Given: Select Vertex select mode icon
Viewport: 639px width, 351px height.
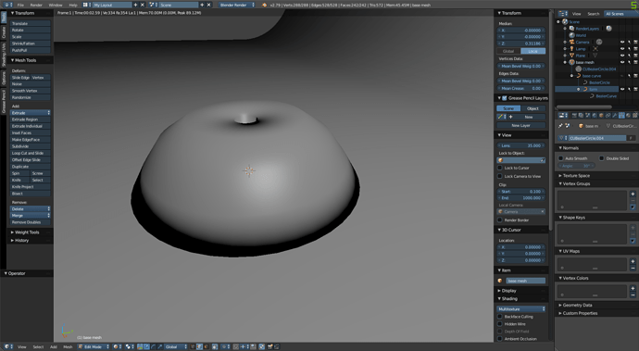Looking at the screenshot, I should [x=193, y=346].
